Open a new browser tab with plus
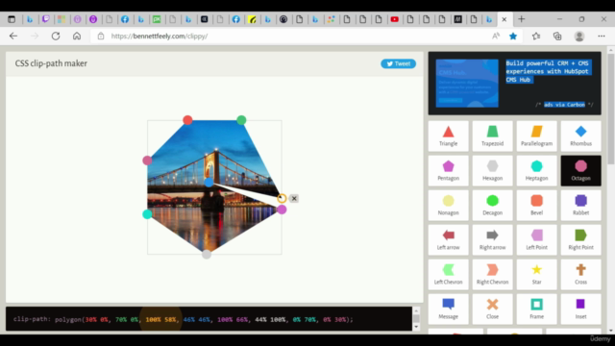This screenshot has height=346, width=615. click(x=521, y=19)
